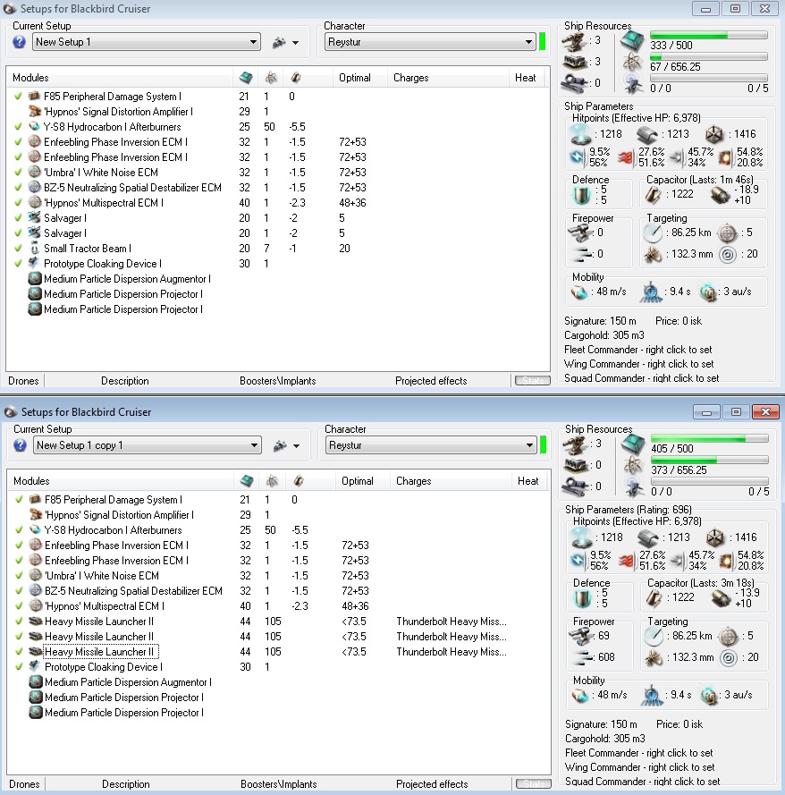Click capacitor column header icon in bottom window
This screenshot has width=785, height=795.
click(x=298, y=480)
